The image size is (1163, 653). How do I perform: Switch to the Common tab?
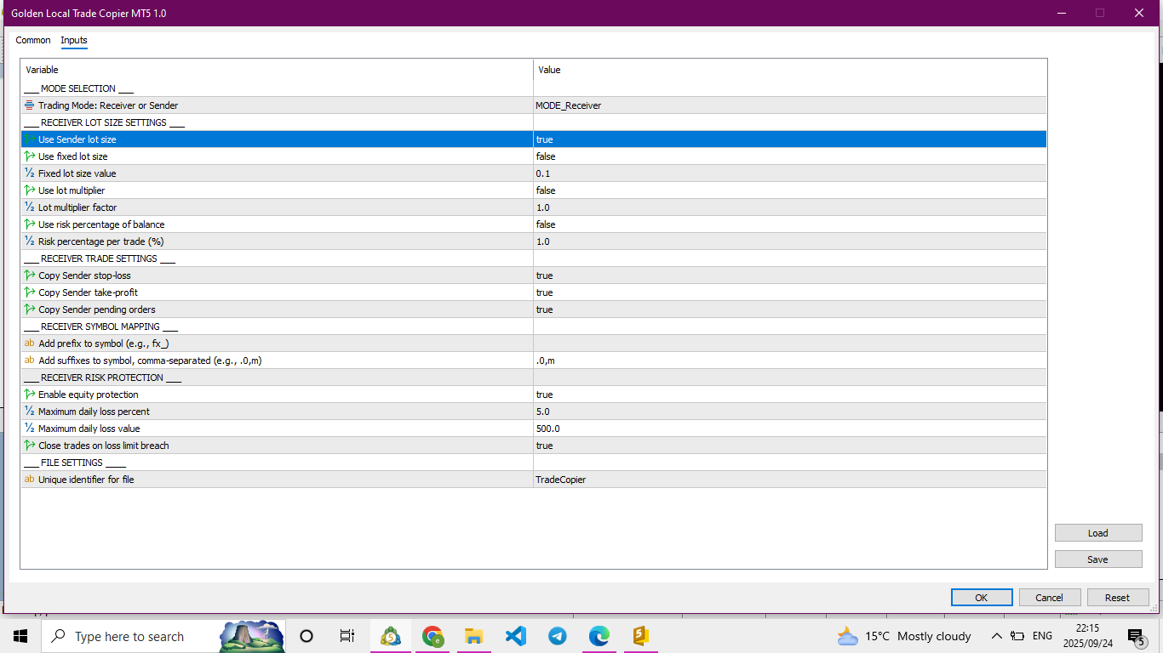point(33,40)
